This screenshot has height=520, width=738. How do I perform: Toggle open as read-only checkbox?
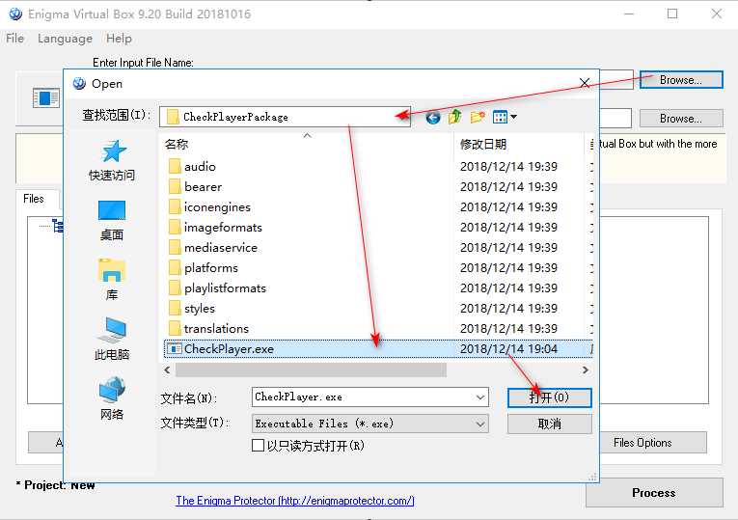click(x=258, y=445)
